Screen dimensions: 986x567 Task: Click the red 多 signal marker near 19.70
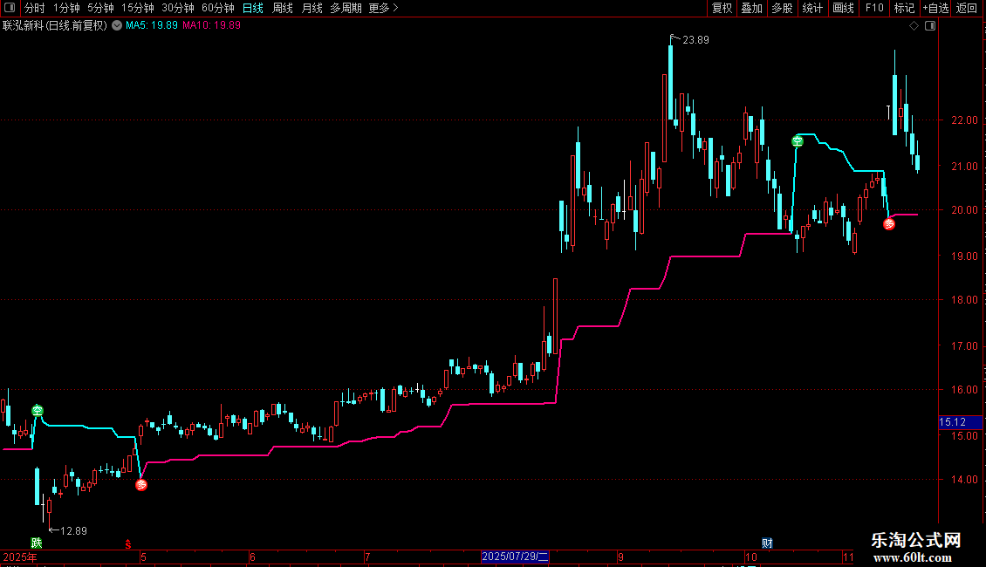click(889, 224)
